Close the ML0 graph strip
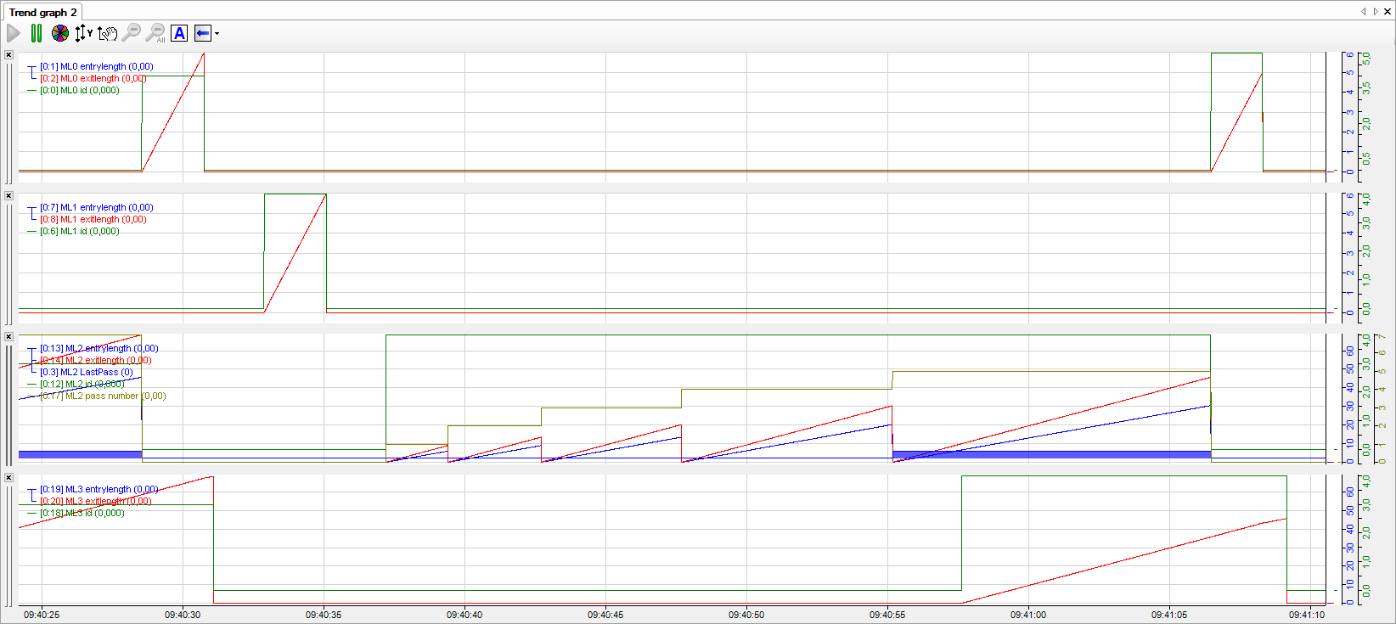 (x=8, y=54)
